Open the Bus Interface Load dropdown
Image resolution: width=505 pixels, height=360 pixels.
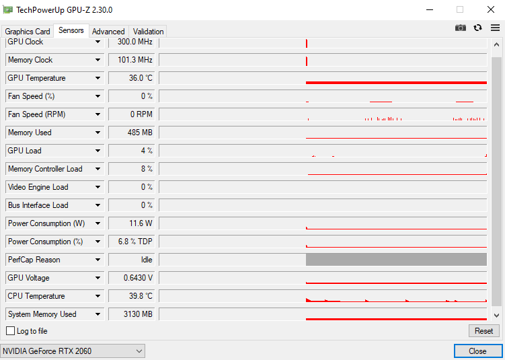[98, 205]
